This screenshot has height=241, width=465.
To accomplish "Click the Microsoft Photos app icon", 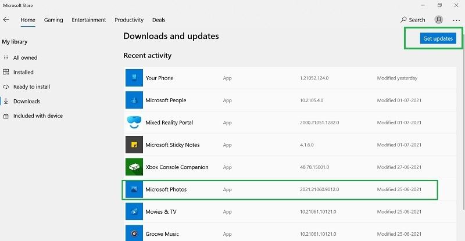I will 134,189.
